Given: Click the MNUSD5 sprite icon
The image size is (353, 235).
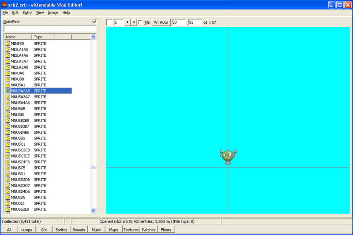Looking at the screenshot, I should pos(8,198).
